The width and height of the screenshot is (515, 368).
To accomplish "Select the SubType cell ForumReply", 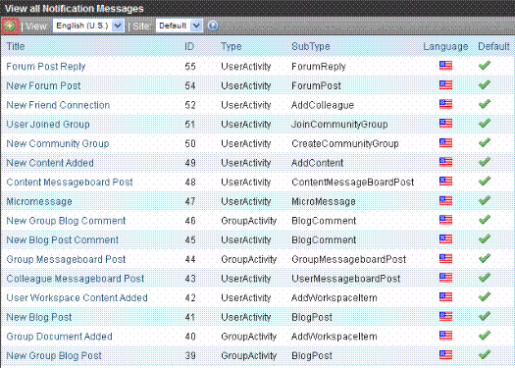I will 319,67.
